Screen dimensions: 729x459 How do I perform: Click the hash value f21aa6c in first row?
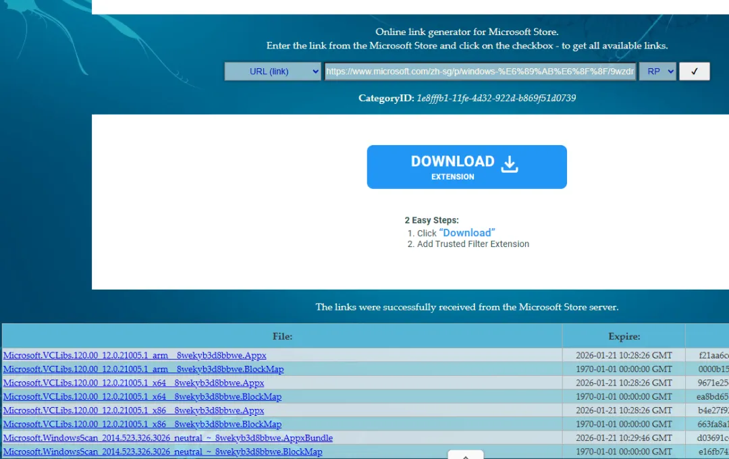click(x=713, y=355)
